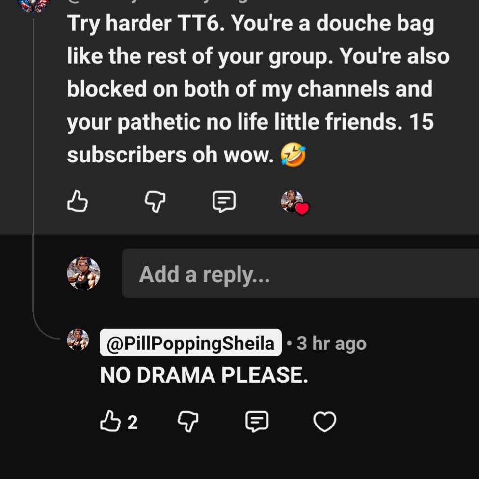Open the eagle profile picture at top

(x=33, y=5)
